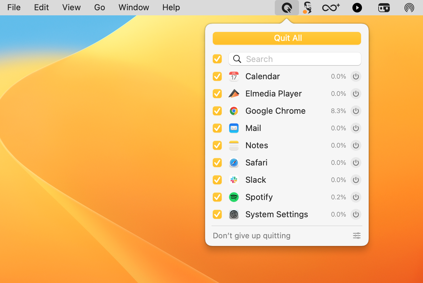423x283 pixels.
Task: Click the cassette-shaped menu bar icon
Action: (384, 7)
